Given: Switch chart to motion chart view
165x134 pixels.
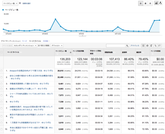Looking at the screenshot, I should coord(160,3).
